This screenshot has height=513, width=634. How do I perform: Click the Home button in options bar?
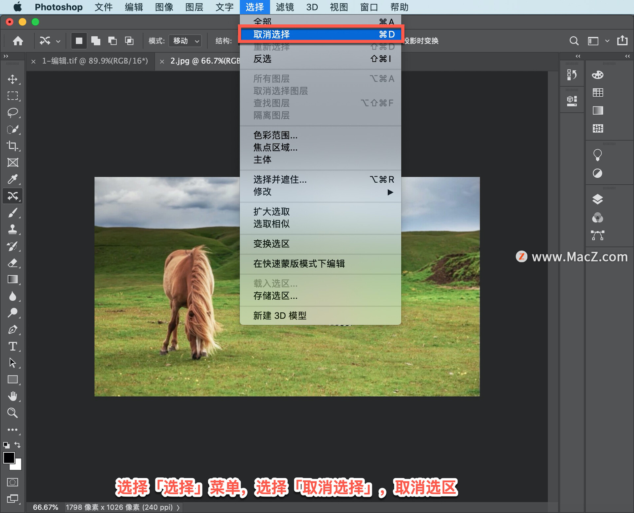tap(18, 41)
